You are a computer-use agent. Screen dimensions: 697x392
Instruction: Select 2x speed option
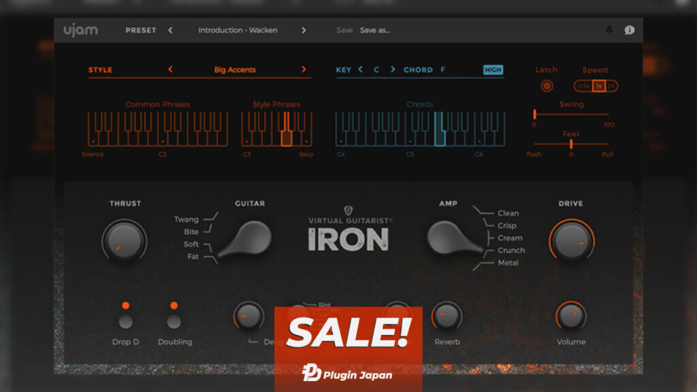(611, 86)
